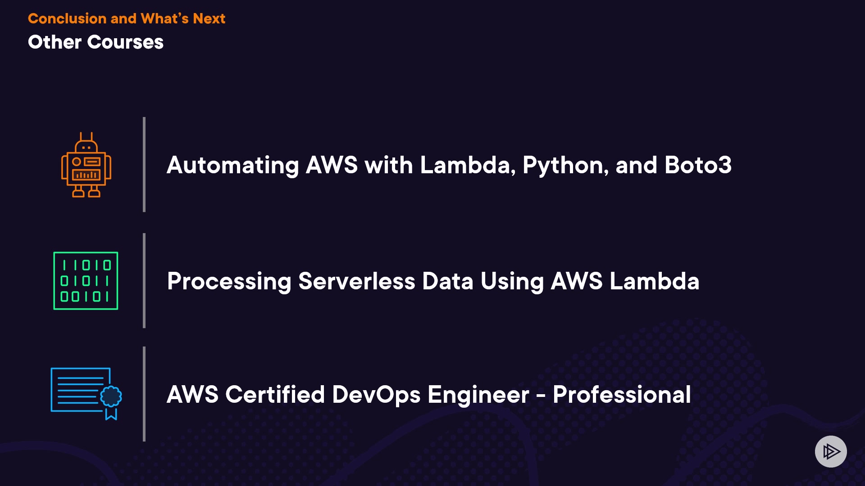Click the green binary data icon

86,281
